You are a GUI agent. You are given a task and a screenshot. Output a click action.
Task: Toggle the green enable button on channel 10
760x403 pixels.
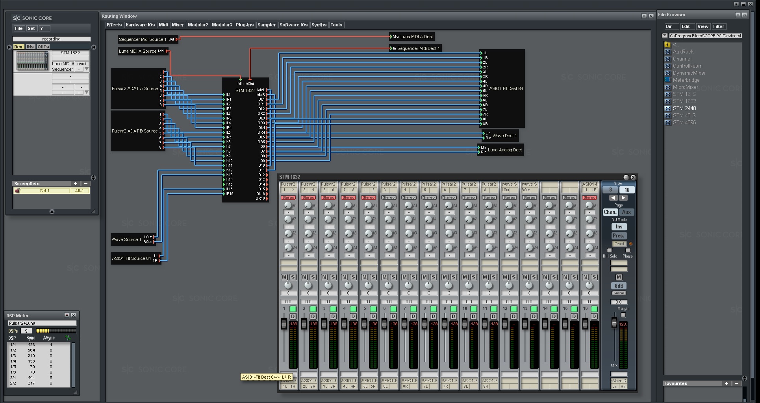pos(474,309)
